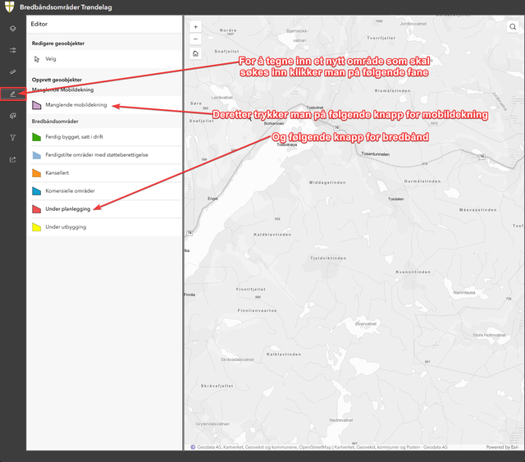Viewport: 525px width, 462px height.
Task: Click the Powered by Esri link
Action: (x=502, y=447)
